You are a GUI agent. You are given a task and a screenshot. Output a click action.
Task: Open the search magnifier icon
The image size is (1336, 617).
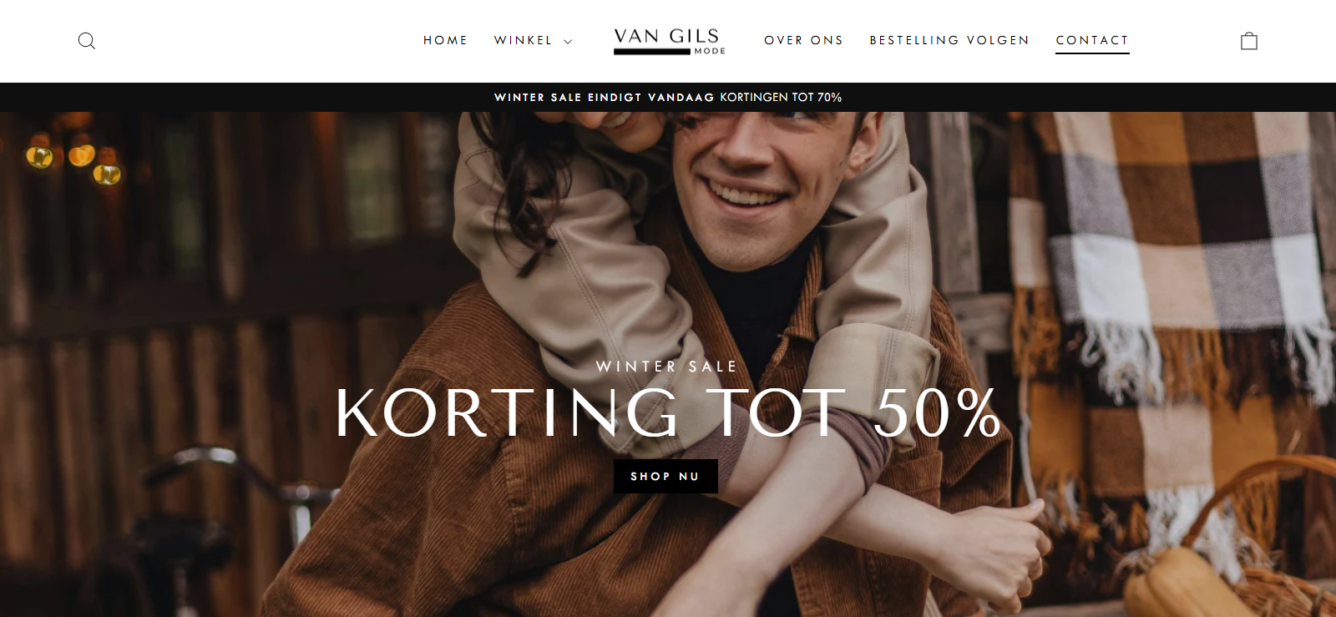[x=87, y=41]
